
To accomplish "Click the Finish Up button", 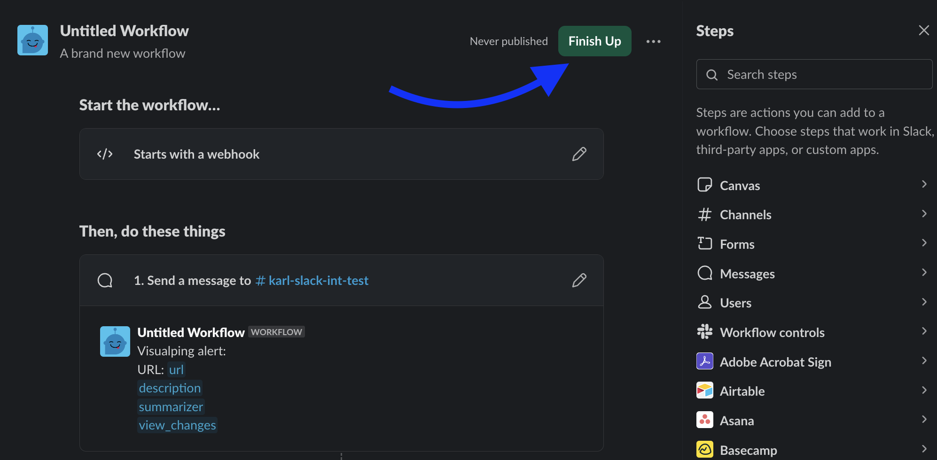I will [594, 41].
